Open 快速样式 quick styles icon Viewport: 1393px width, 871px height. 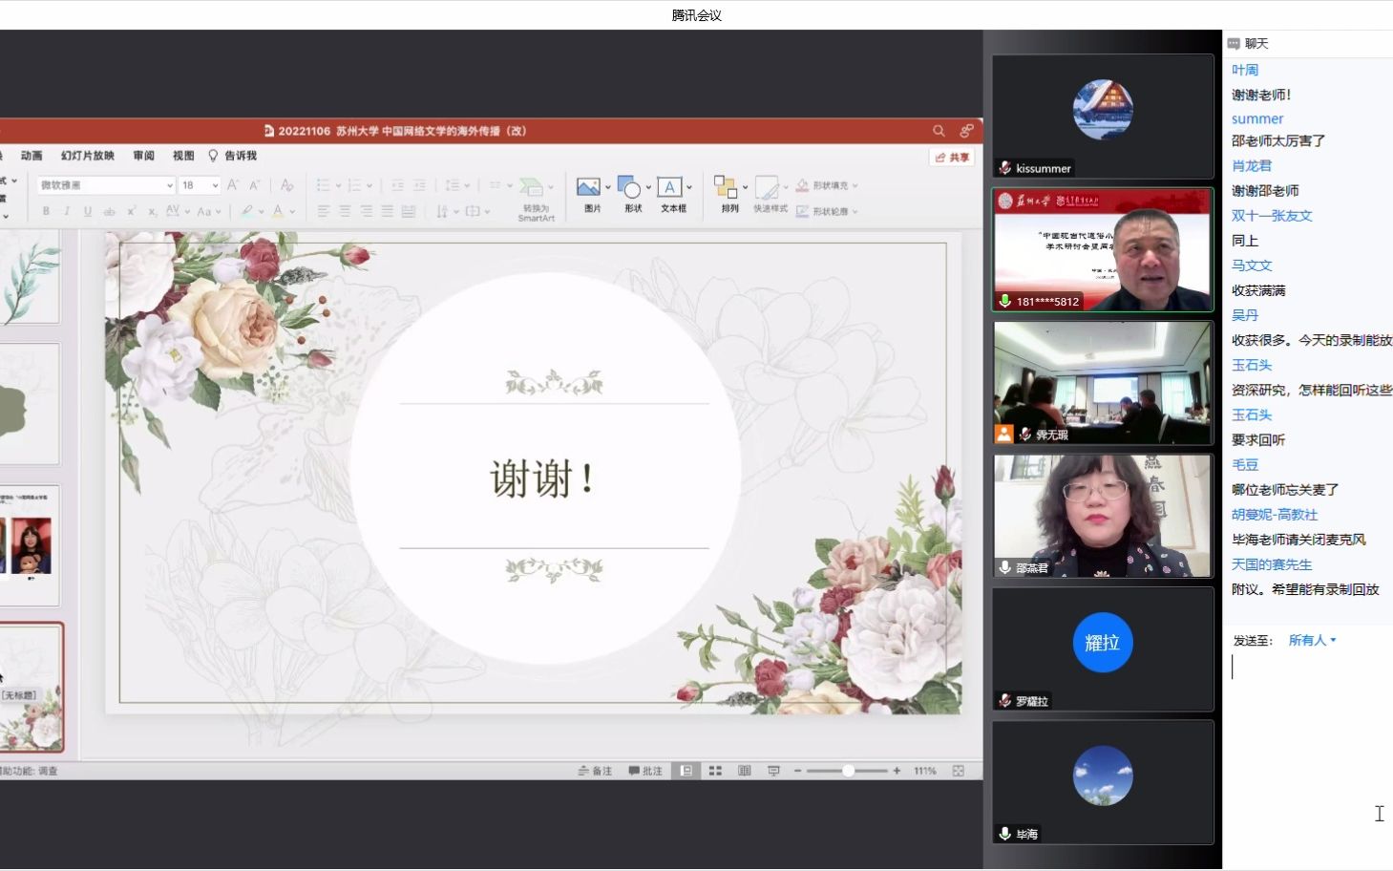pyautogui.click(x=769, y=187)
